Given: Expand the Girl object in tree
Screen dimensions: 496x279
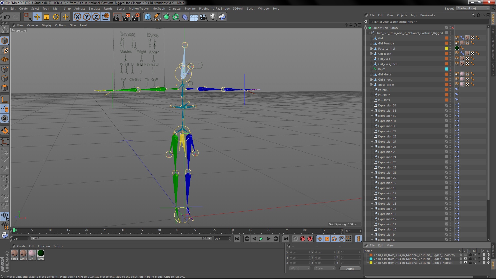Looking at the screenshot, I should pos(371,38).
